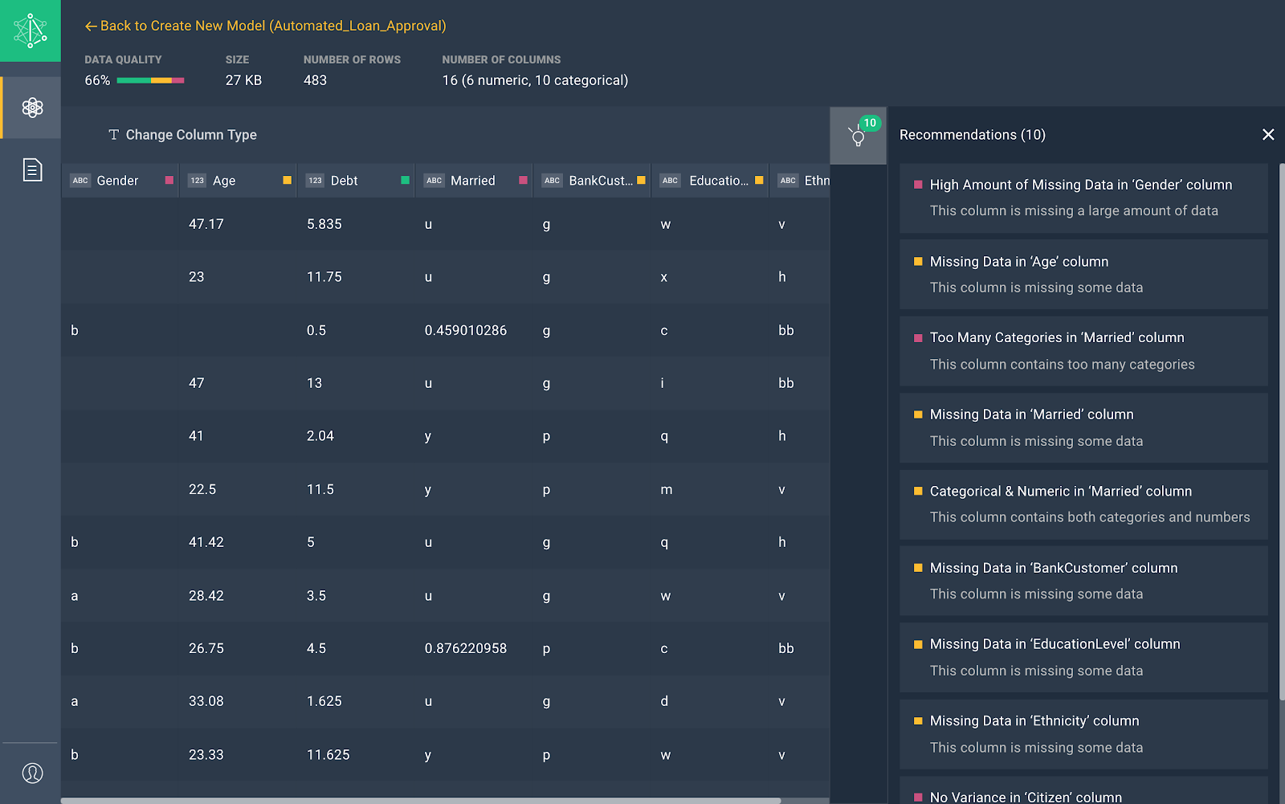
Task: Click the app logo in top-left corner
Action: pos(31,31)
